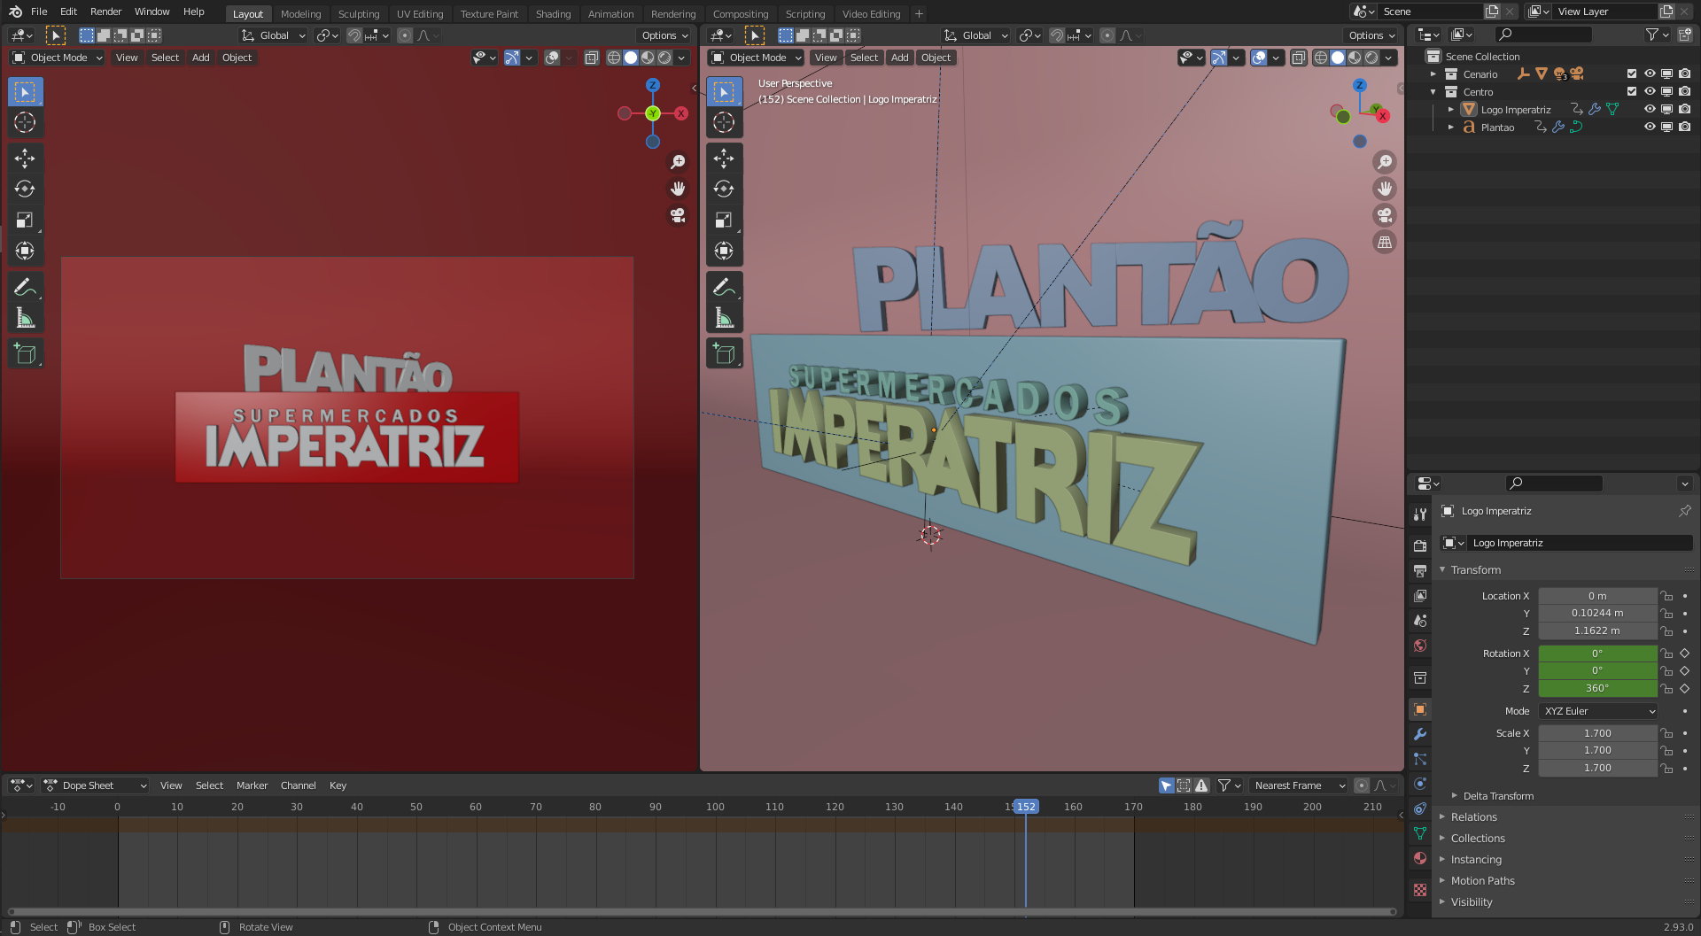Expand the Cenario collection in outliner
This screenshot has width=1701, height=936.
pos(1433,74)
